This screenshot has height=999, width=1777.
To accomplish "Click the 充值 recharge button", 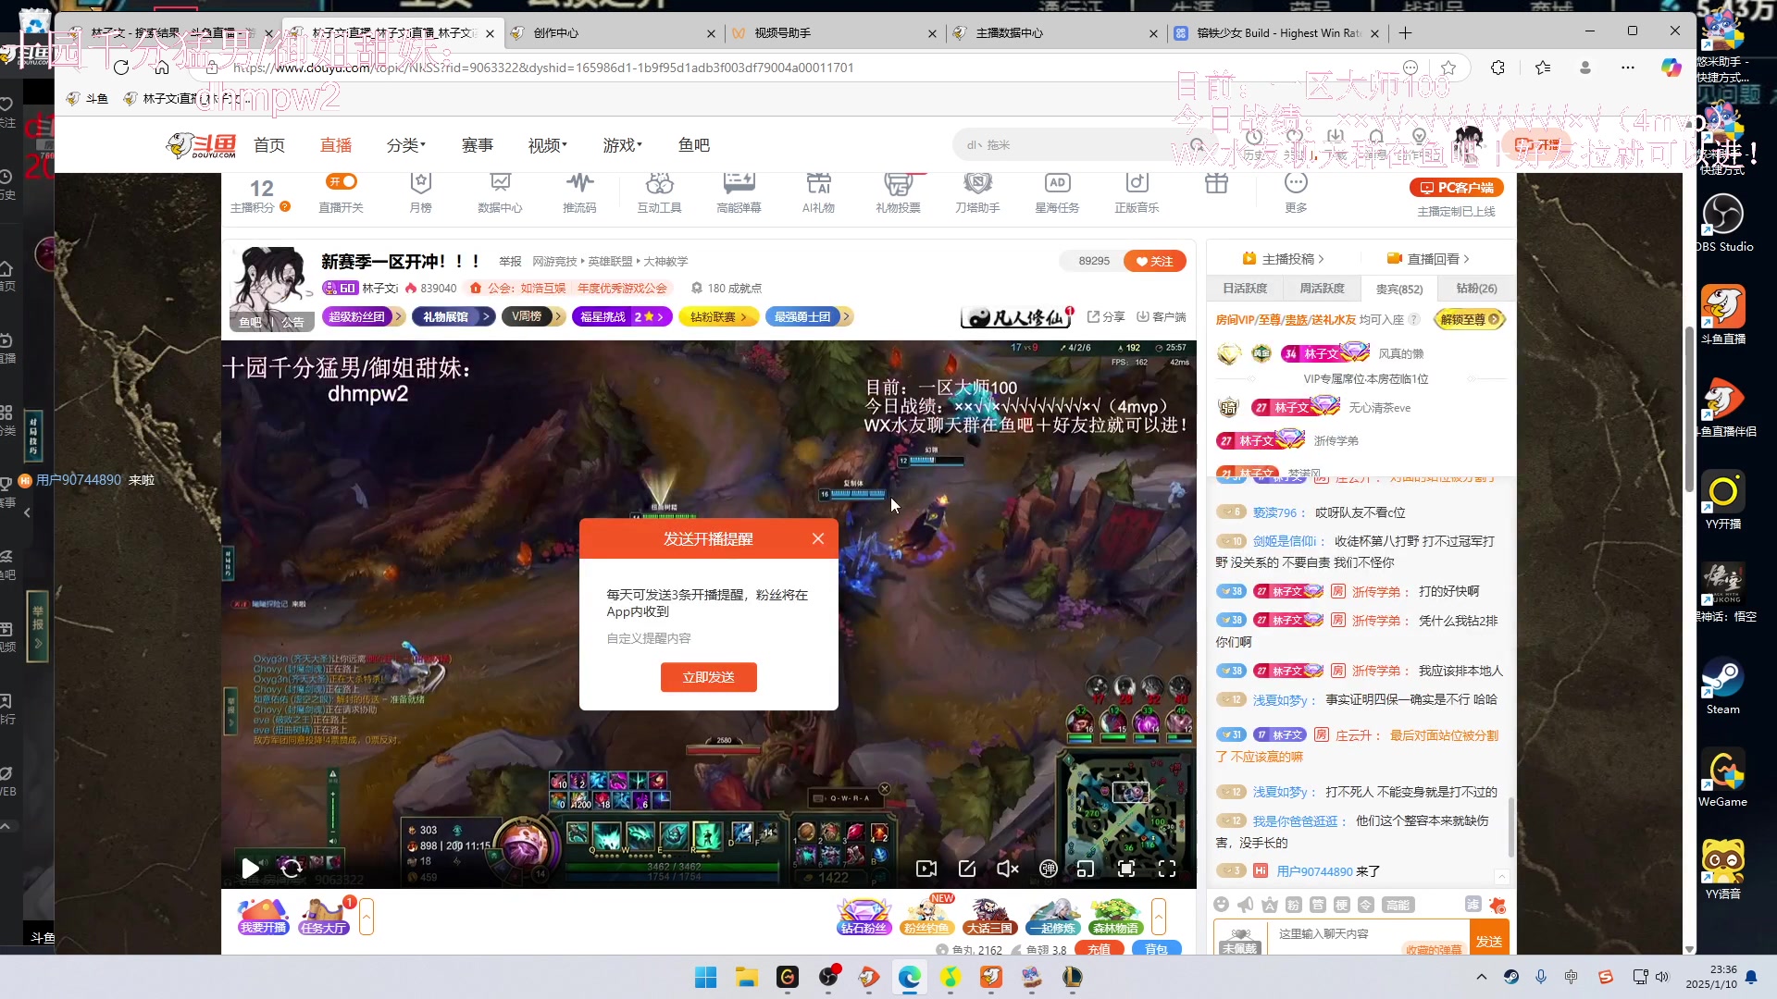I will (x=1099, y=949).
